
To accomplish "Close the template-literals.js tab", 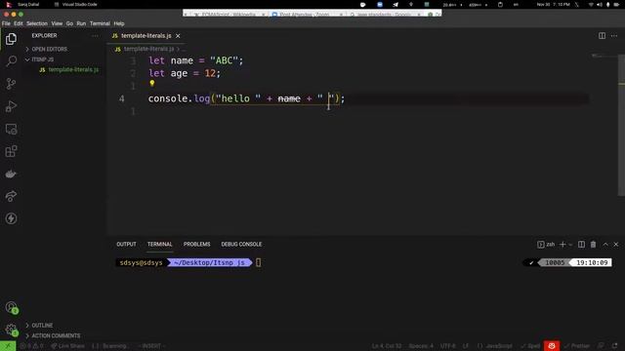I will click(x=178, y=36).
